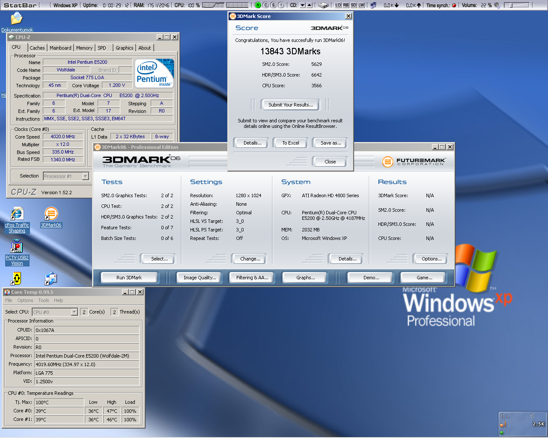Click the volume speaker icon in StatBar
The image size is (548, 438).
[497, 5]
